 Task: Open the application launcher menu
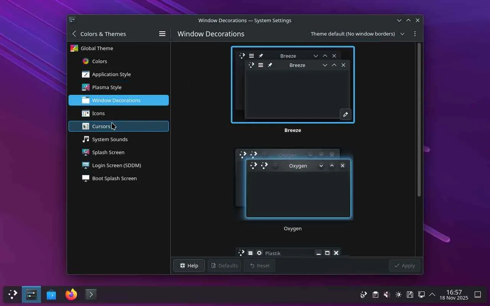click(13, 294)
